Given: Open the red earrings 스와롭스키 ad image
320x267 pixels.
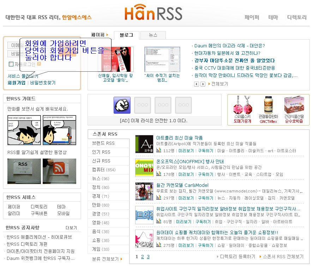Looking at the screenshot, I should 243,105.
